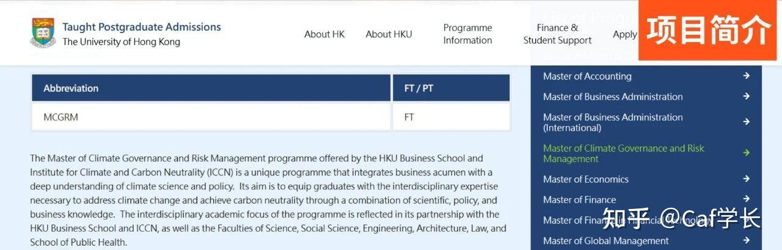Screen dimensions: 782x250
Task: Click arrow next to Master of Global Management
Action: click(x=746, y=240)
